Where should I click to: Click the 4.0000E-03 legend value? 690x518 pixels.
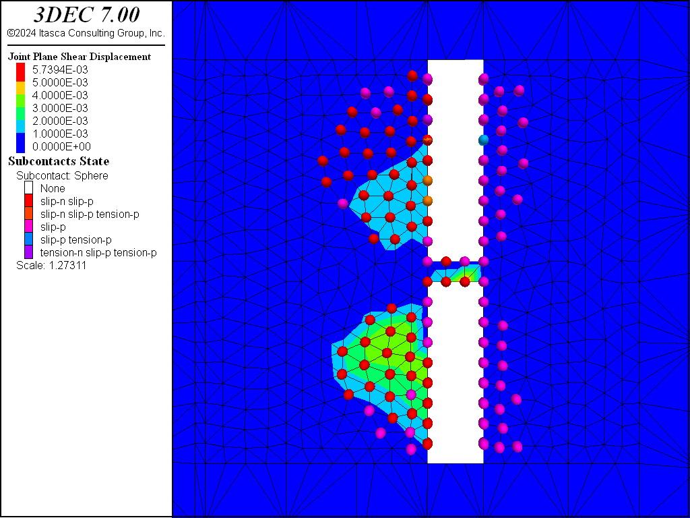[x=60, y=95]
